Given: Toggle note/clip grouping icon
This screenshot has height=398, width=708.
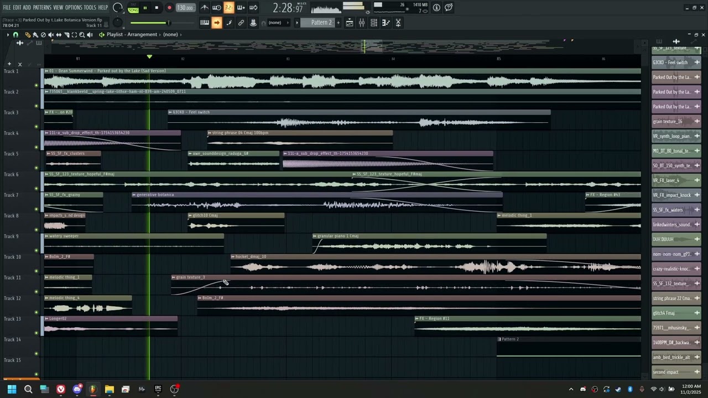Looking at the screenshot, I should (x=229, y=23).
